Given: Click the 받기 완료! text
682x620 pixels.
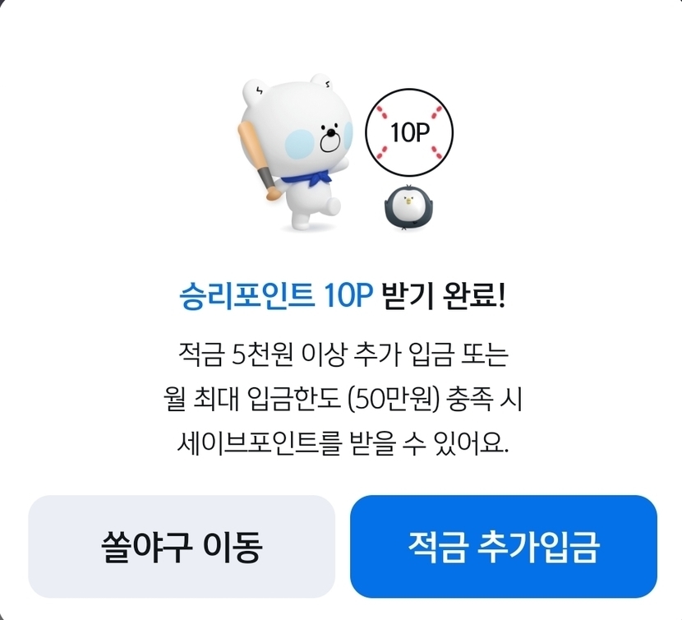Looking at the screenshot, I should 443,297.
